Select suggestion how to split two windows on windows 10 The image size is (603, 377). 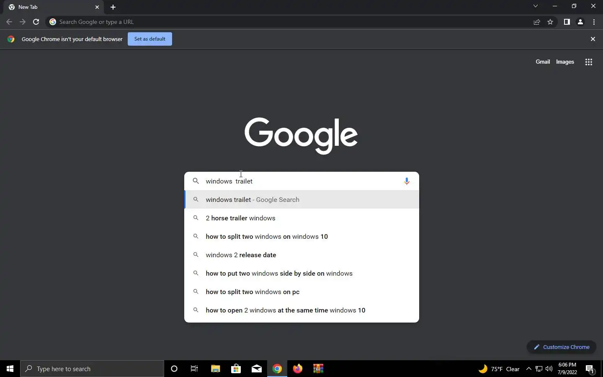pos(301,237)
